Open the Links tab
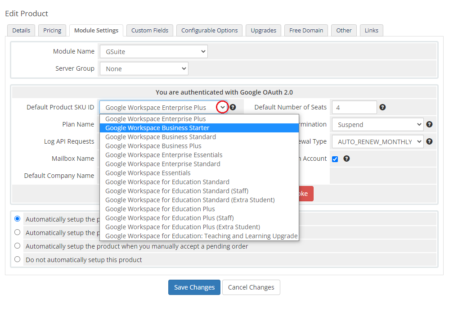449x331 pixels. click(x=372, y=30)
